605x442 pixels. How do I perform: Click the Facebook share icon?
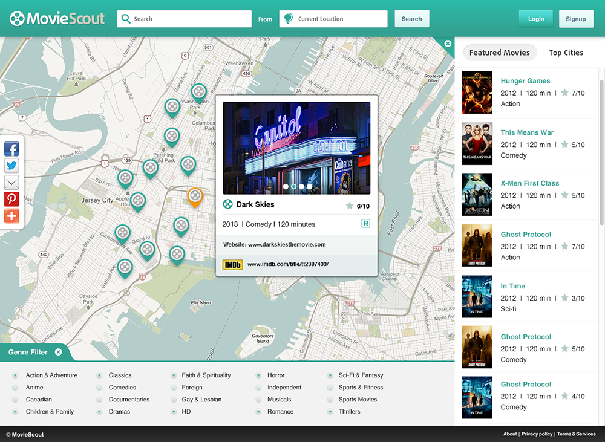click(x=11, y=149)
